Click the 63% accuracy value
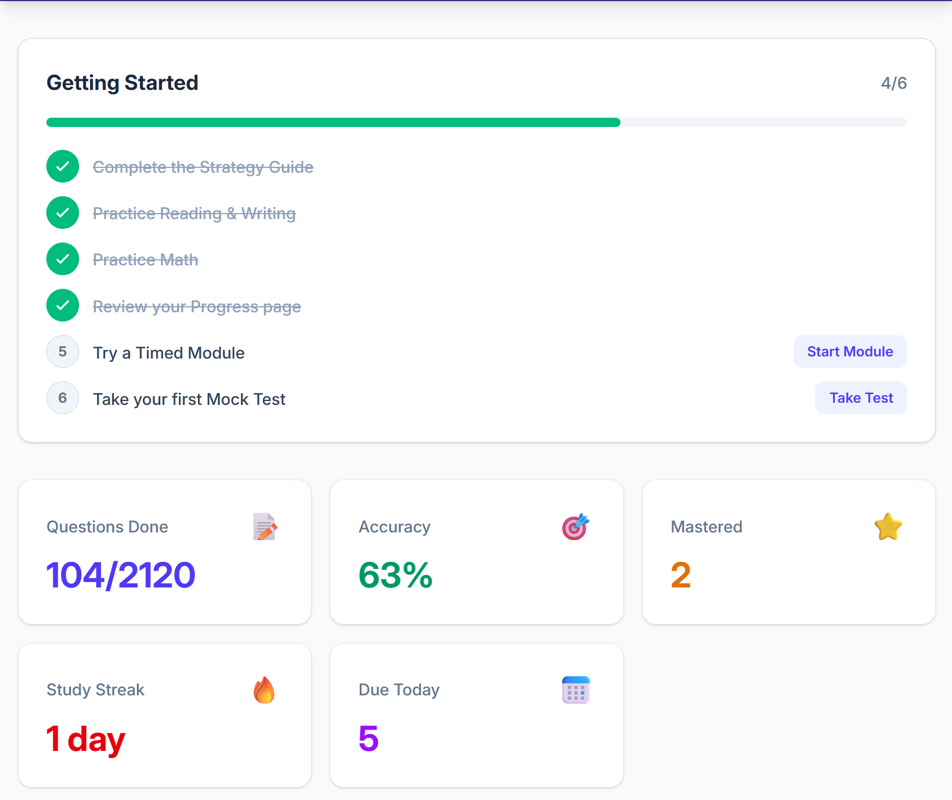The image size is (952, 800). 395,575
